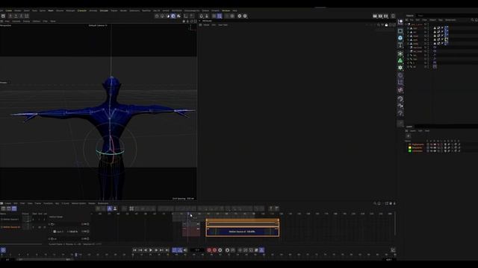Screen dimensions: 478x268
Task: Click the add layer plus button in Layers panel
Action: (x=409, y=136)
